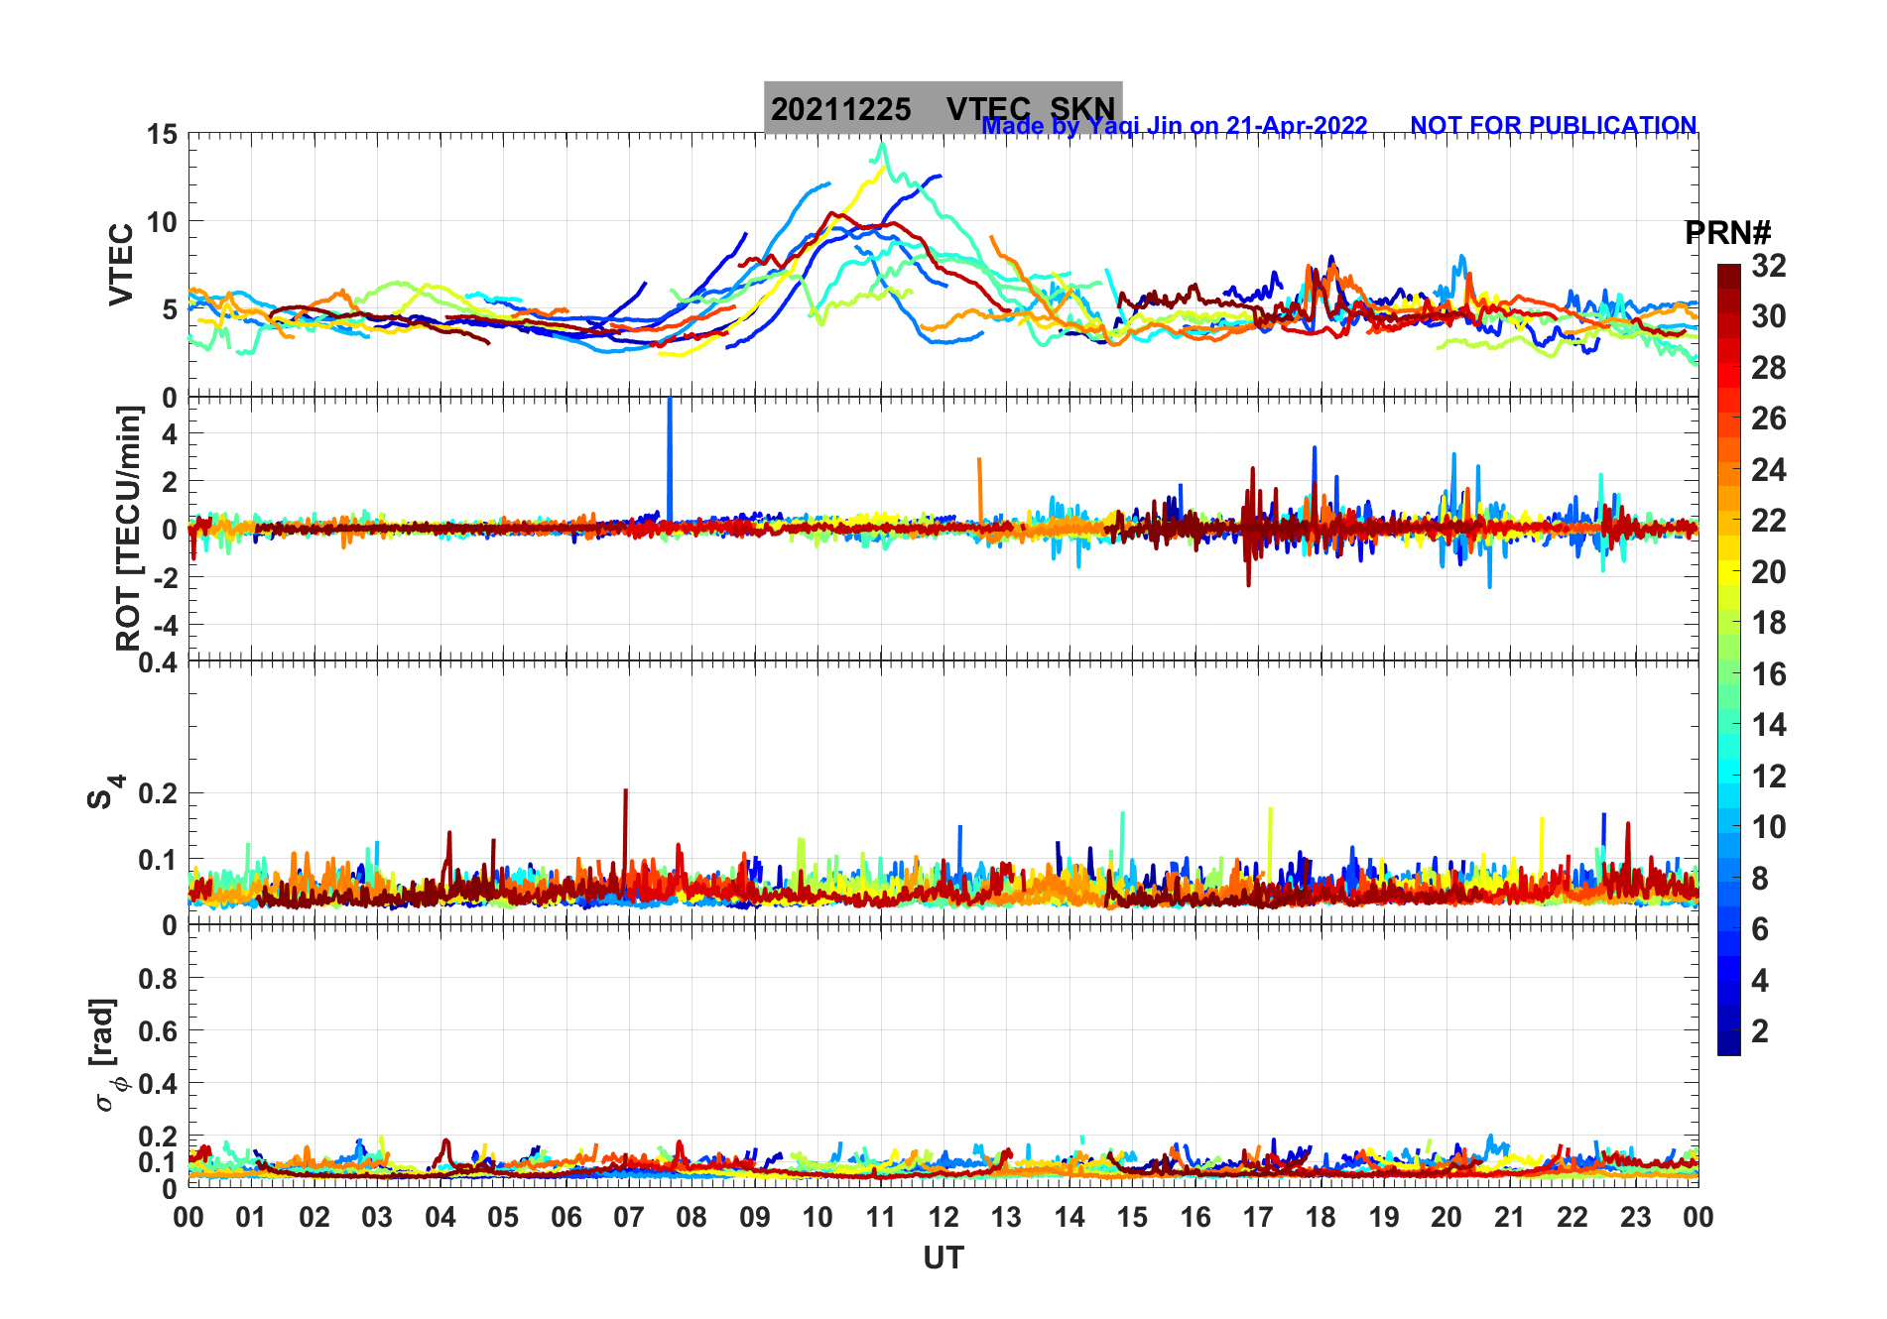The image size is (1887, 1319).
Task: Click the "UT" x-axis label
Action: click(943, 1259)
